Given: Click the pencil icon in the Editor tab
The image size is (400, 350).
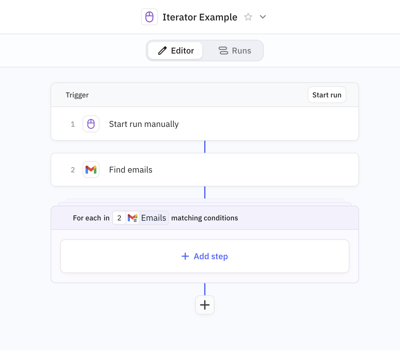Looking at the screenshot, I should tap(162, 51).
